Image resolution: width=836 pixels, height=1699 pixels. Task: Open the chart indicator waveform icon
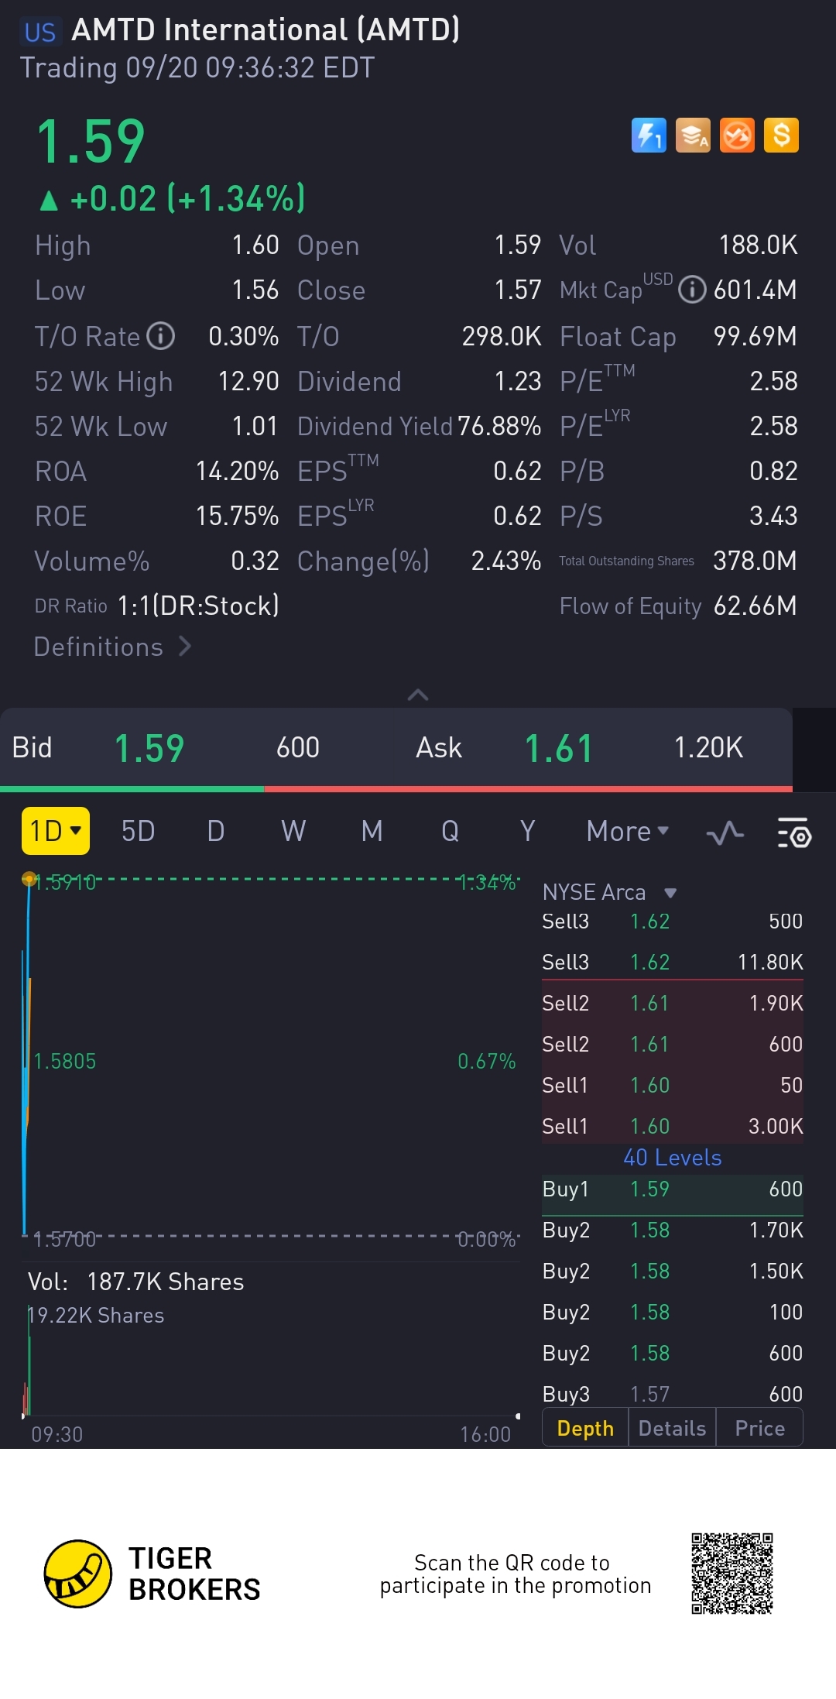(x=725, y=832)
